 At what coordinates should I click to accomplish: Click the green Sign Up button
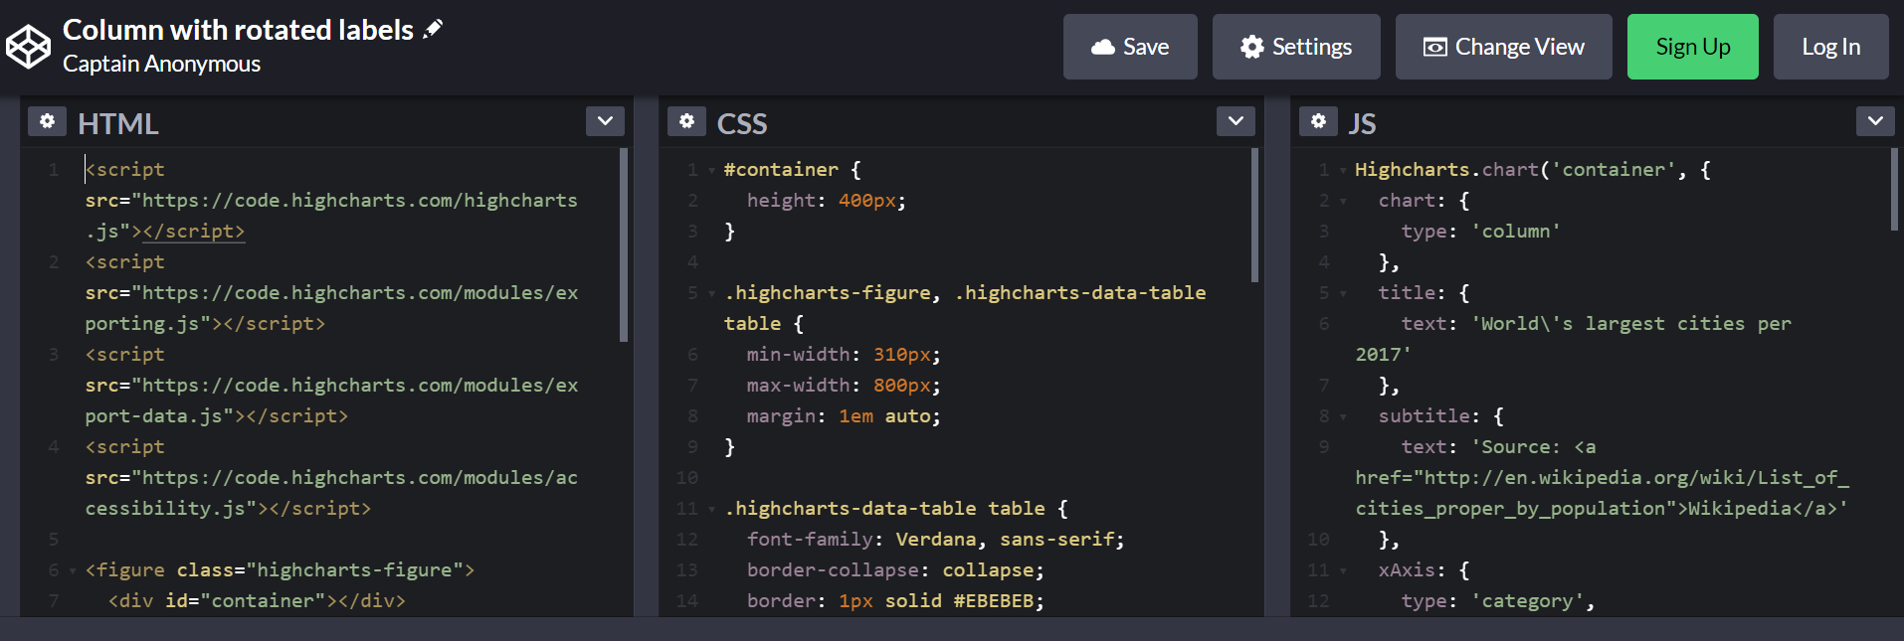1693,47
